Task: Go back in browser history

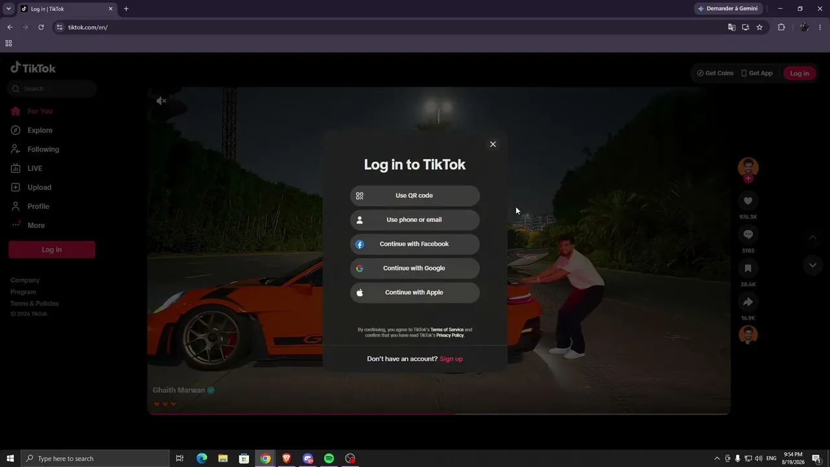Action: [10, 27]
